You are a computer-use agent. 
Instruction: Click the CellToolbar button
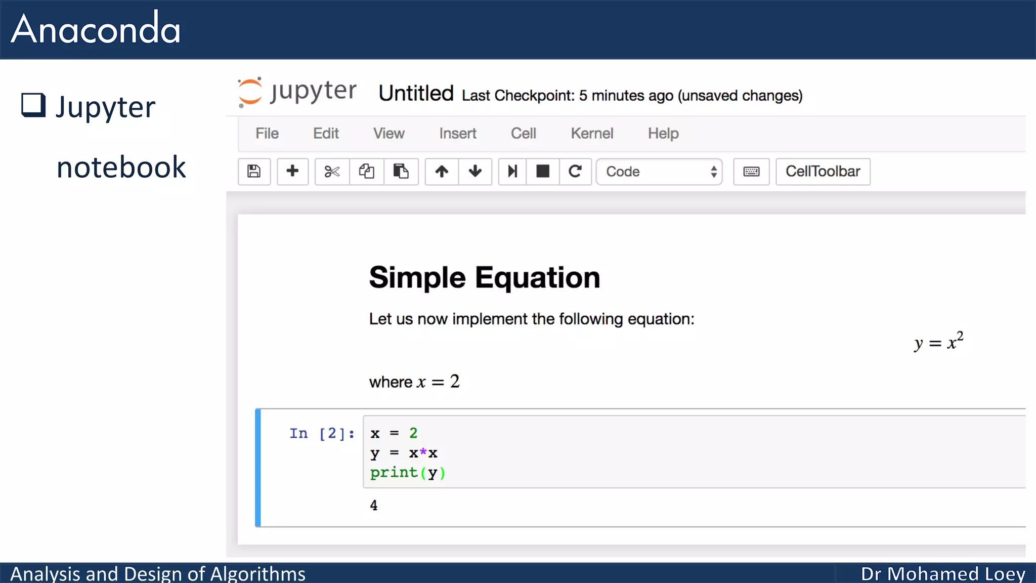[823, 172]
